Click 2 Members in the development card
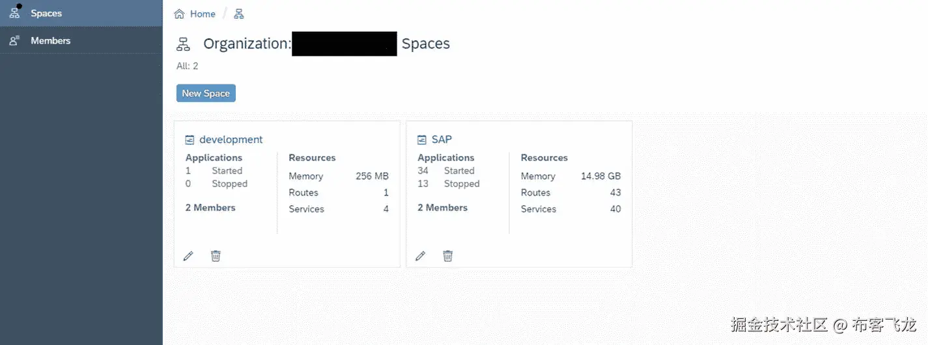 [x=210, y=208]
